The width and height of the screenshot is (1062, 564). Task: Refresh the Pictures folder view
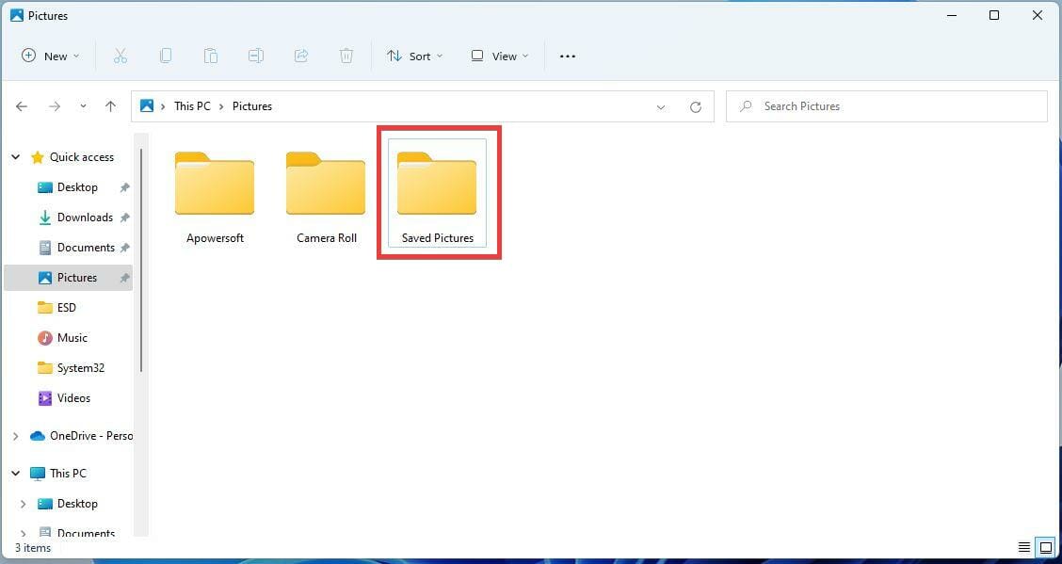696,105
